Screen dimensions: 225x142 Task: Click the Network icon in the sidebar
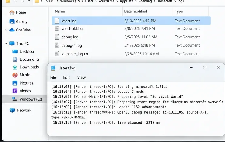[x=12, y=110]
